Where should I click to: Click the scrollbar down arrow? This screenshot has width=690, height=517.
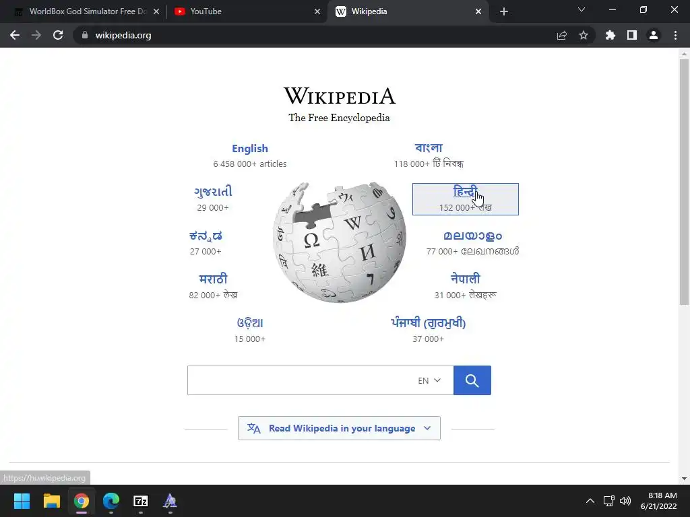684,479
